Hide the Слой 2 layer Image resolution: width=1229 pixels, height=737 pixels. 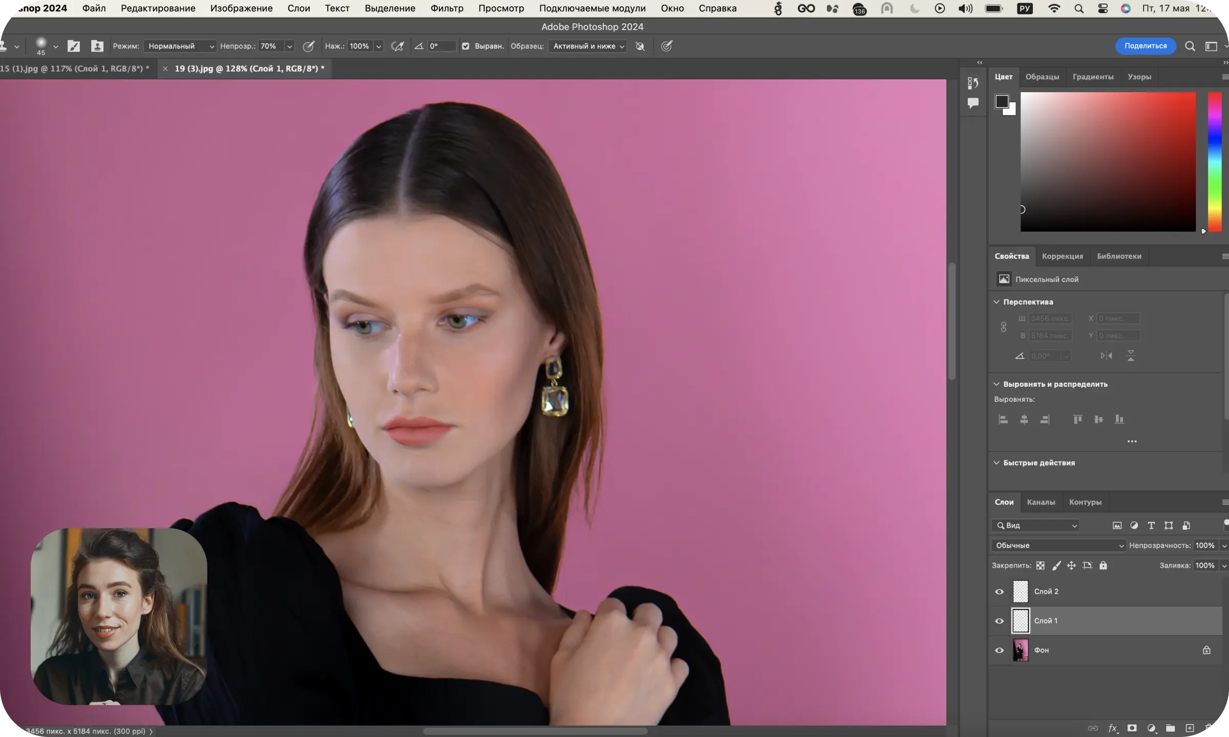(999, 592)
